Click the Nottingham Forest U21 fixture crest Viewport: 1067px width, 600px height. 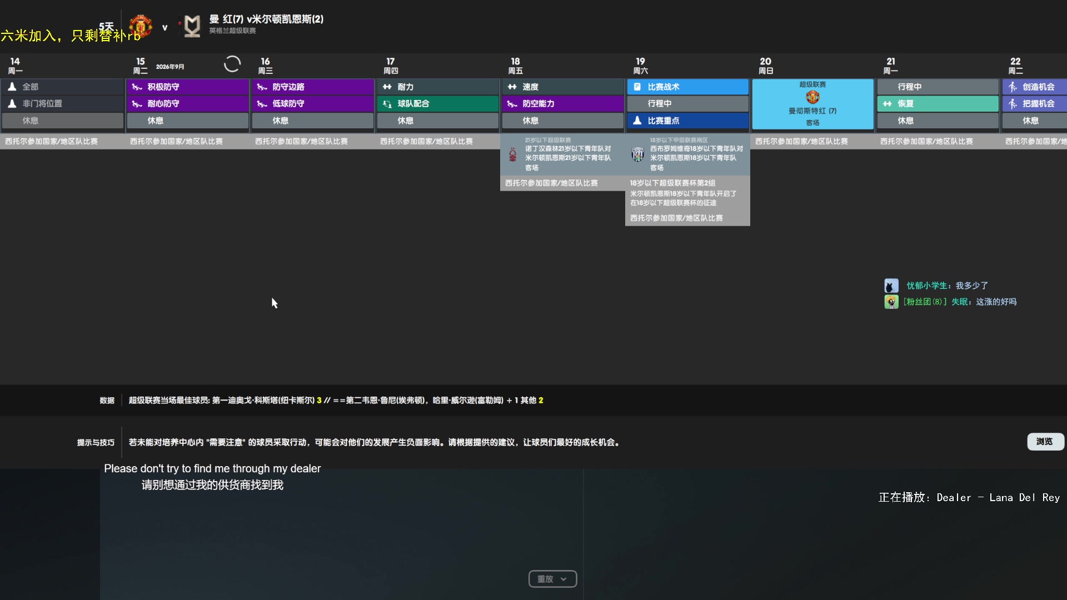coord(512,154)
